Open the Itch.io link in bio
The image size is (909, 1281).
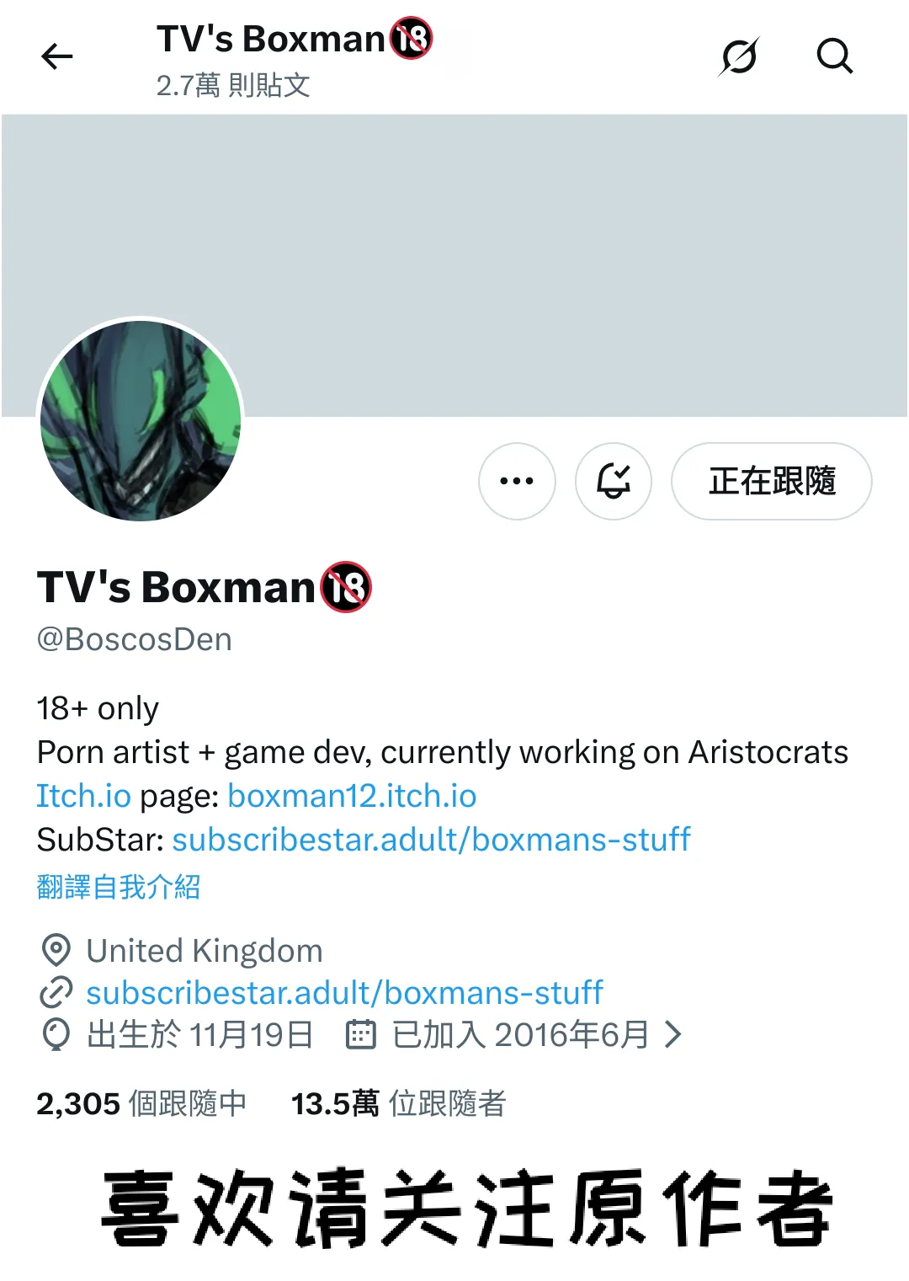tap(83, 796)
